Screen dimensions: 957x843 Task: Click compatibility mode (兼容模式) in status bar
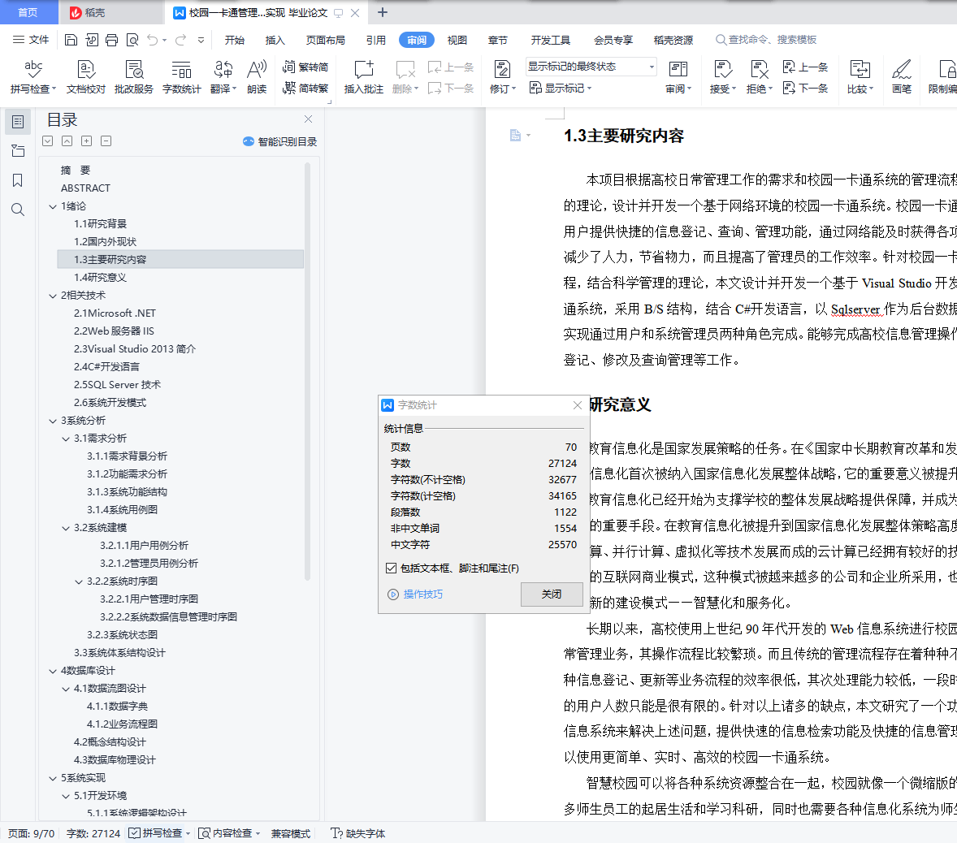[291, 833]
